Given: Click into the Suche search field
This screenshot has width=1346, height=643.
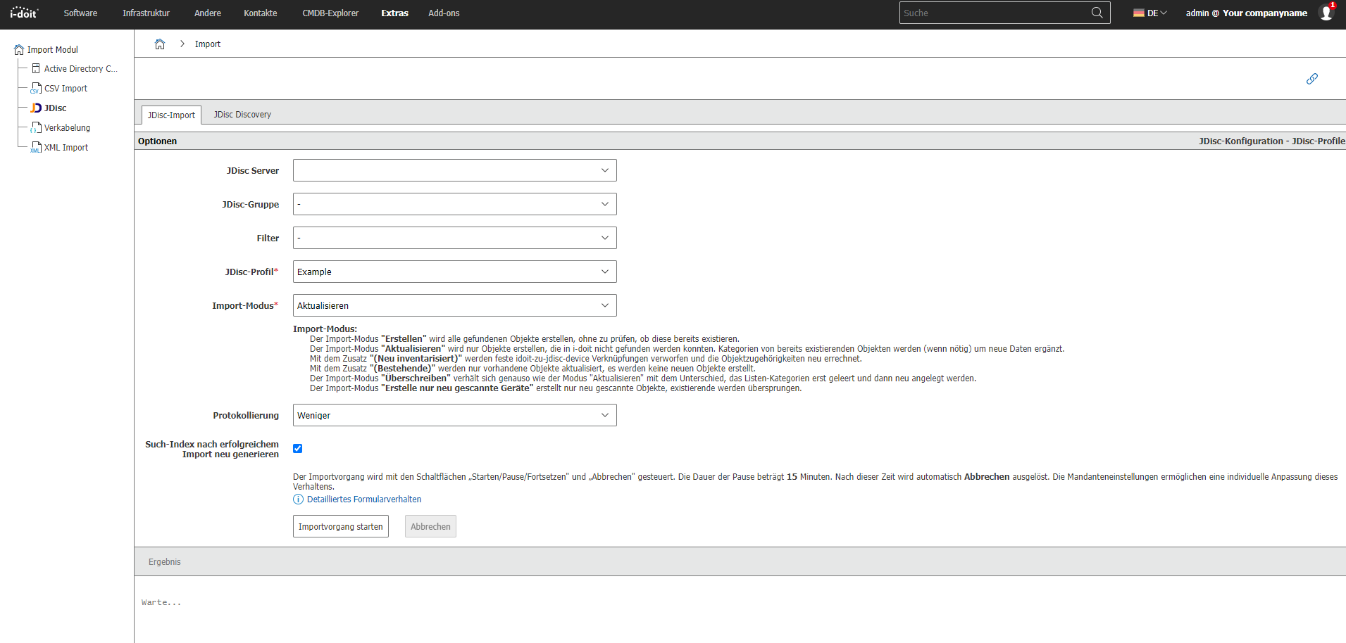Looking at the screenshot, I should (x=995, y=13).
